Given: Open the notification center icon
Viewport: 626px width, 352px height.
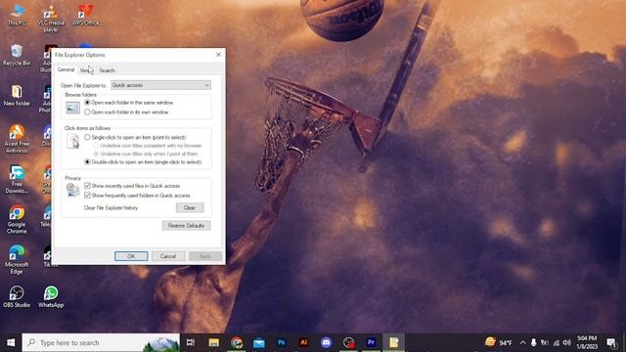Looking at the screenshot, I should point(610,342).
